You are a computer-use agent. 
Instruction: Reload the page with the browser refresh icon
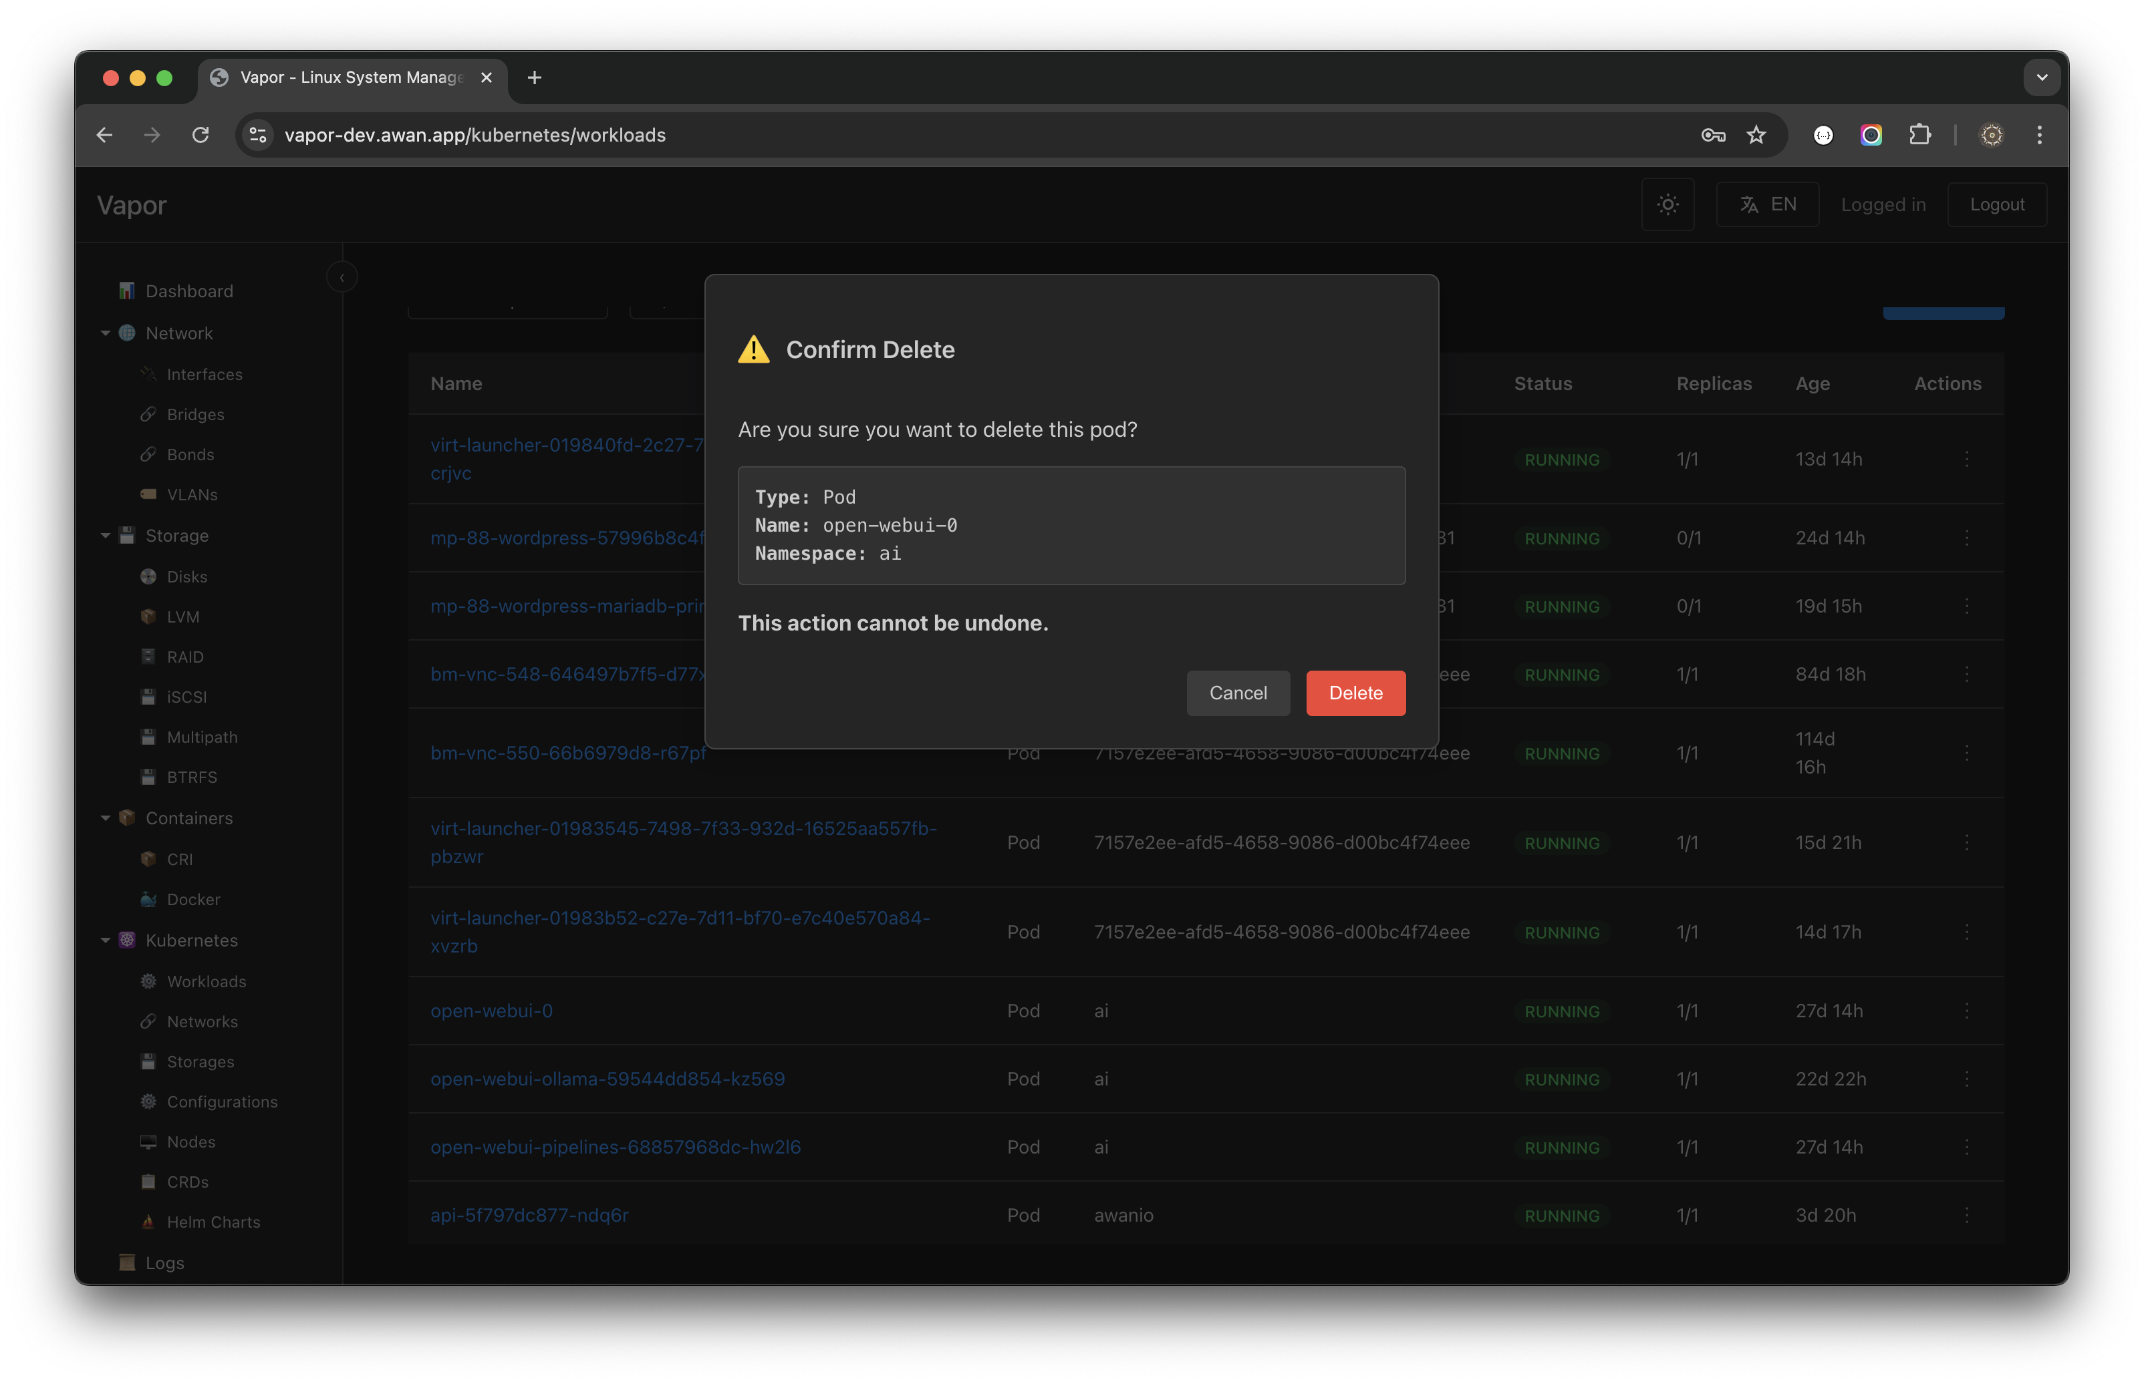coord(200,135)
